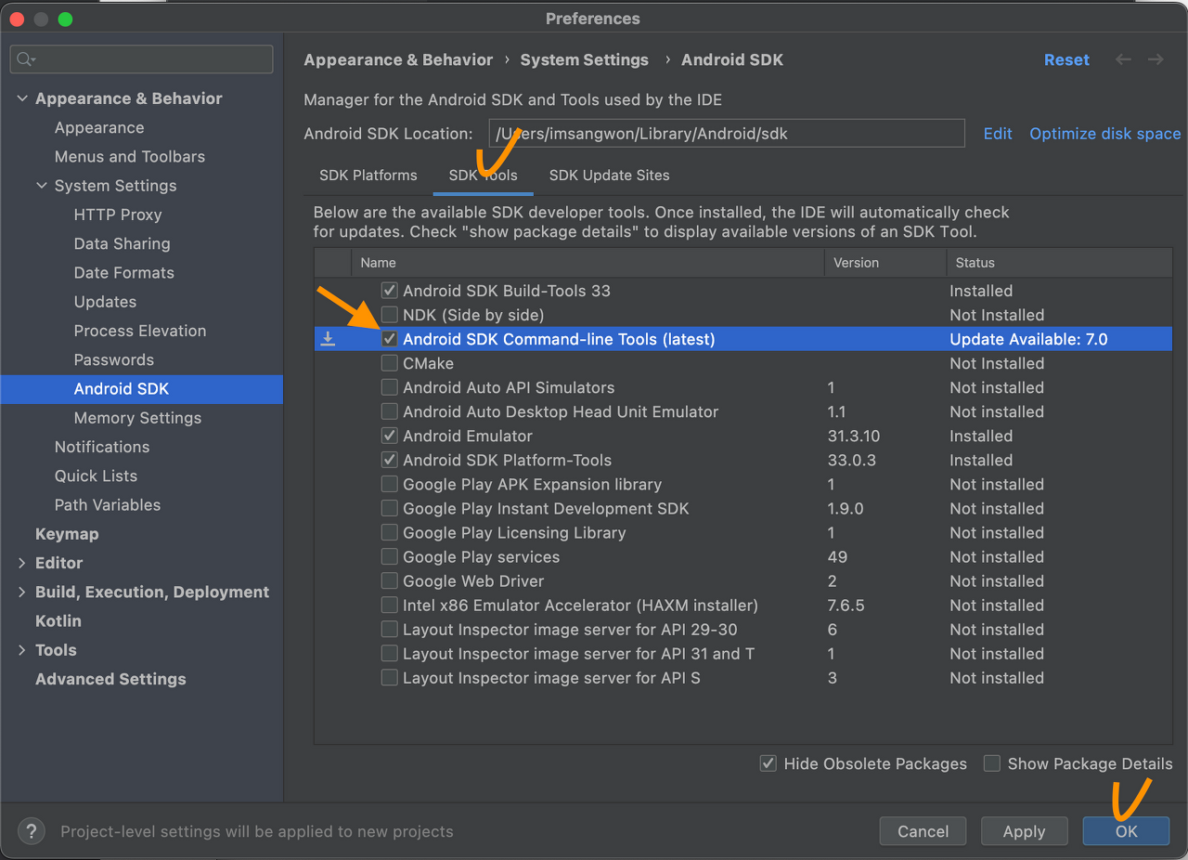1188x860 pixels.
Task: Collapse the System Settings tree node
Action: click(x=42, y=186)
